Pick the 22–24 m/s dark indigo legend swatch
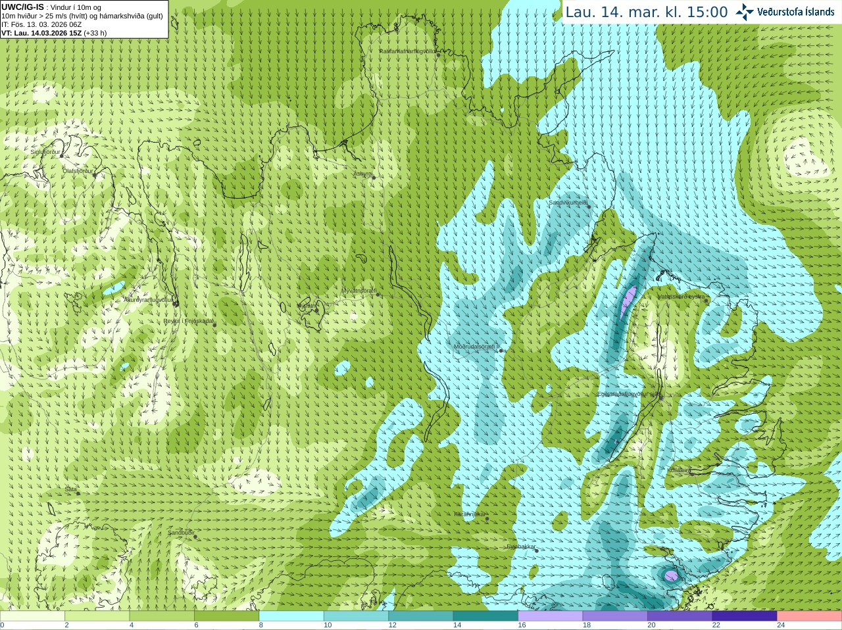 pyautogui.click(x=745, y=616)
